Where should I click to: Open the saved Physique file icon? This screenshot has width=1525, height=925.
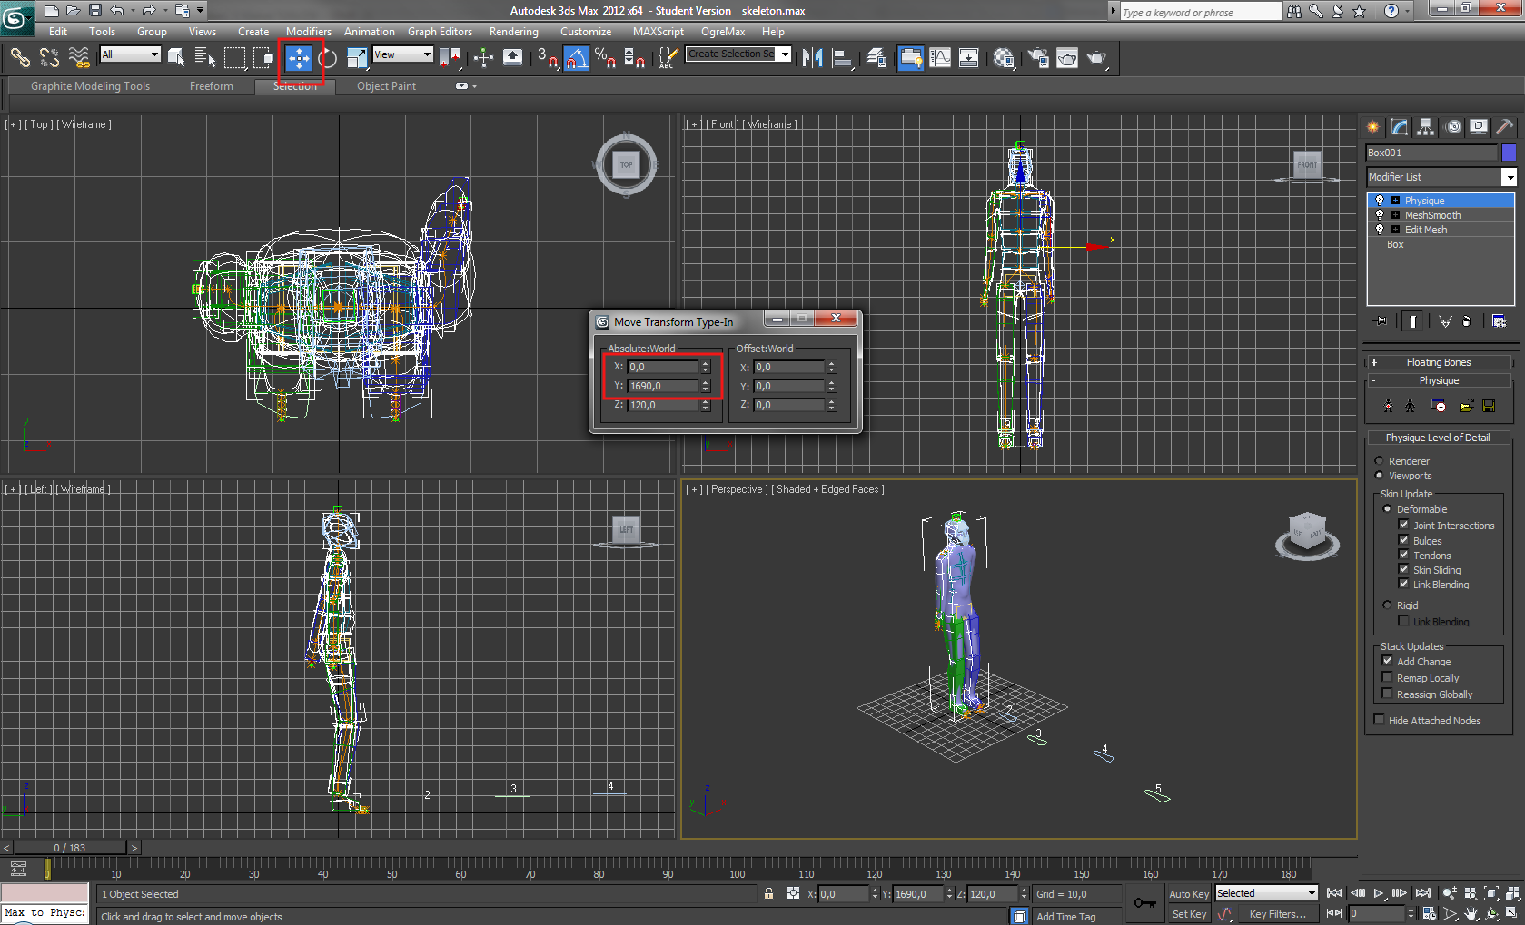click(1466, 406)
